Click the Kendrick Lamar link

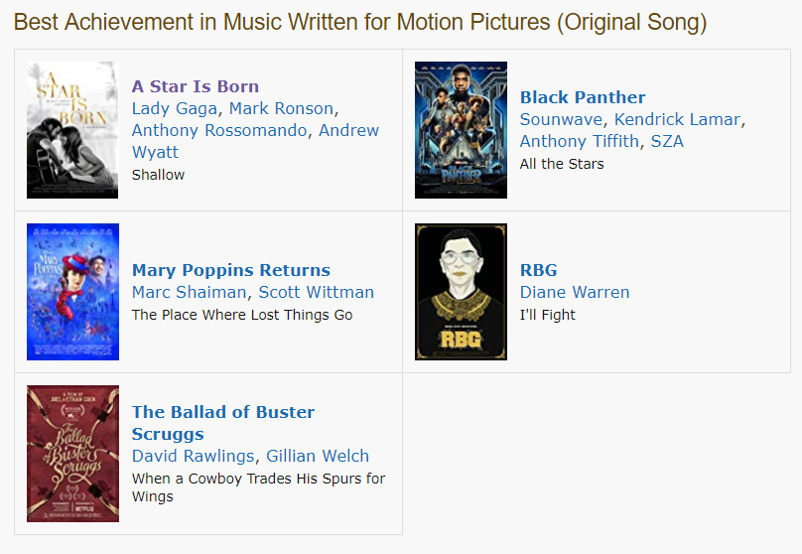coord(677,119)
